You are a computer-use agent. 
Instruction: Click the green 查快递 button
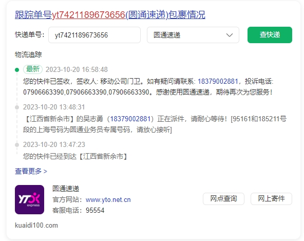click(270, 35)
